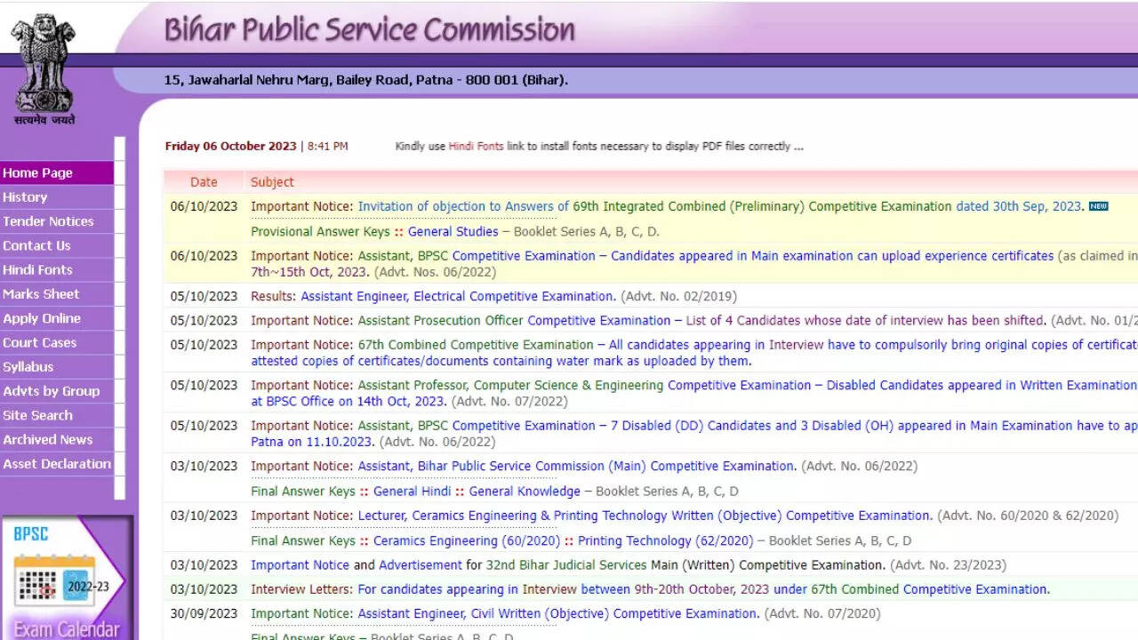This screenshot has width=1138, height=640.
Task: Select Apply Online from sidebar
Action: point(42,318)
